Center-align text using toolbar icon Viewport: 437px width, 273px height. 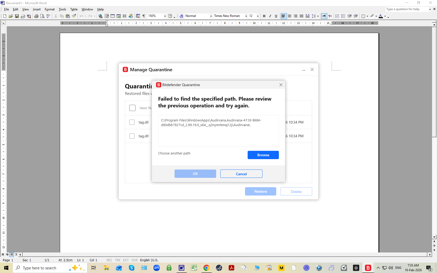(290, 16)
